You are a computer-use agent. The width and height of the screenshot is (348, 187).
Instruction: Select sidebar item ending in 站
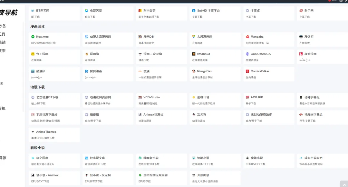(3, 42)
